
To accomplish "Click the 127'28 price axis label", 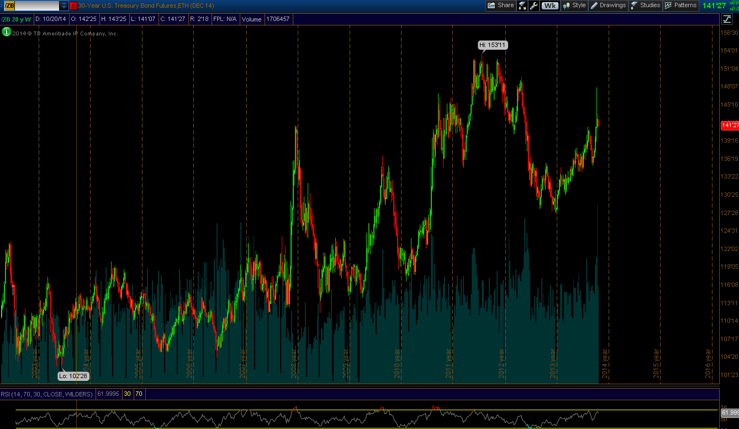I will point(729,213).
